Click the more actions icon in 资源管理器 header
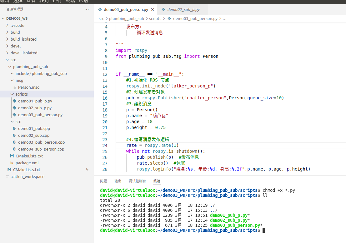This screenshot has height=243, width=346. pos(87,9)
